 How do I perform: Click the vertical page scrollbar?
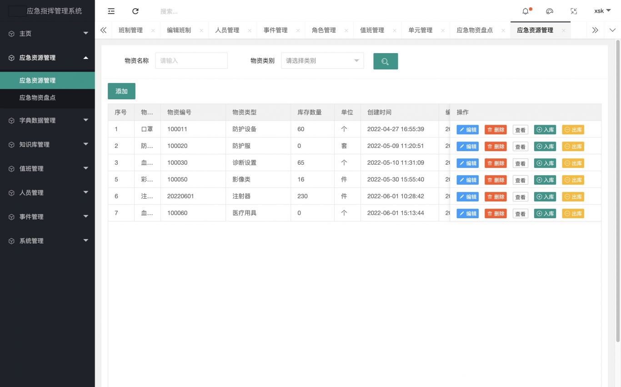[x=617, y=191]
